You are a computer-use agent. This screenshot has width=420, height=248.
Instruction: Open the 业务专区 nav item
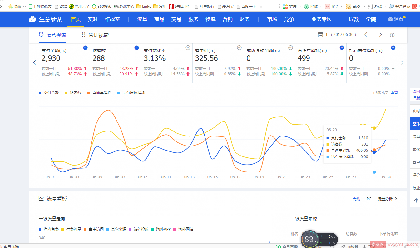click(321, 19)
